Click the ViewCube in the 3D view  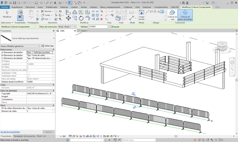click(x=222, y=46)
